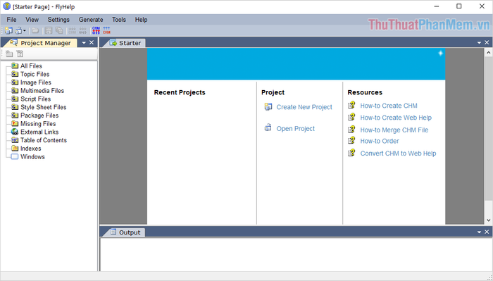The image size is (493, 281).
Task: Click the greyed-out Generate Web toolbar icon
Action: [x=82, y=30]
